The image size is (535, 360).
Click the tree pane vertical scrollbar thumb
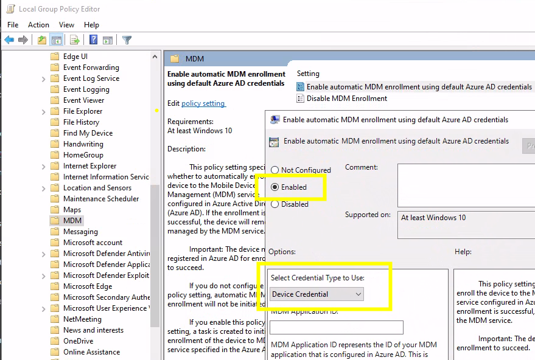tap(155, 255)
